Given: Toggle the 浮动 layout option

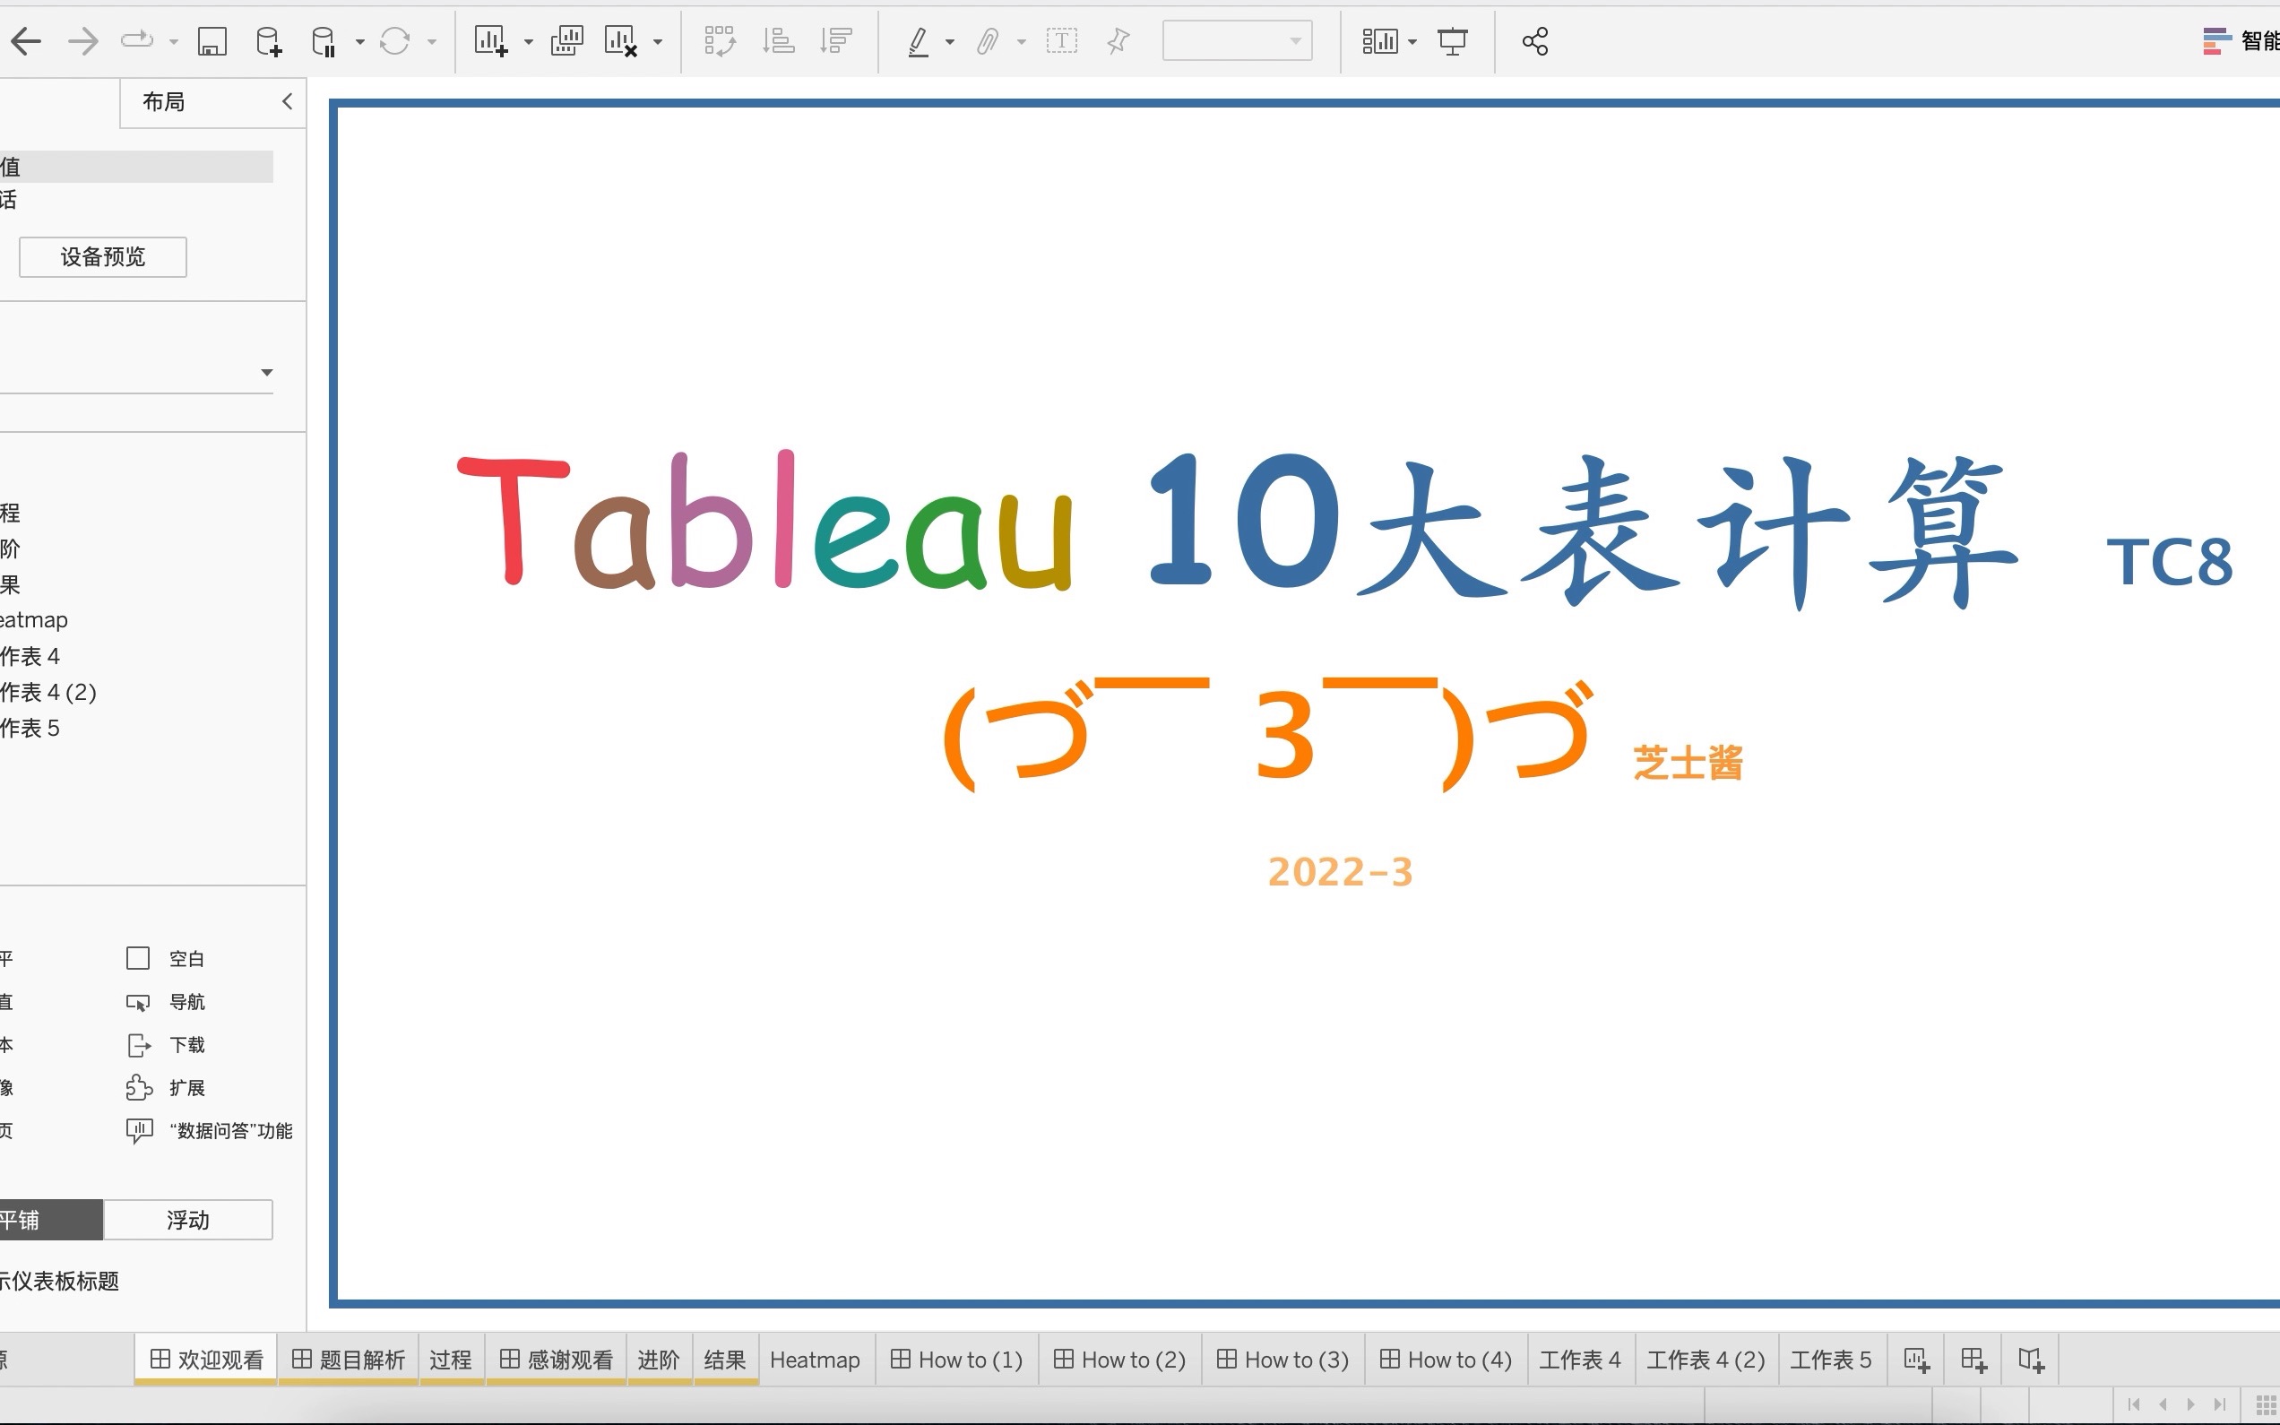Looking at the screenshot, I should coord(187,1220).
